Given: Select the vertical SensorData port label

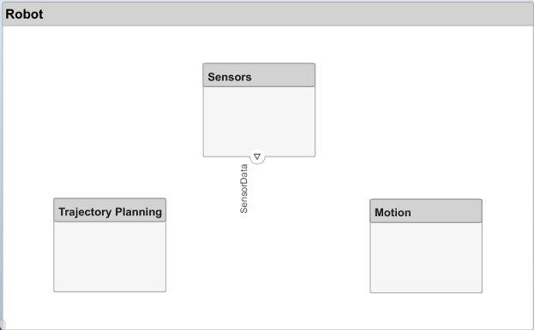Looking at the screenshot, I should [243, 189].
